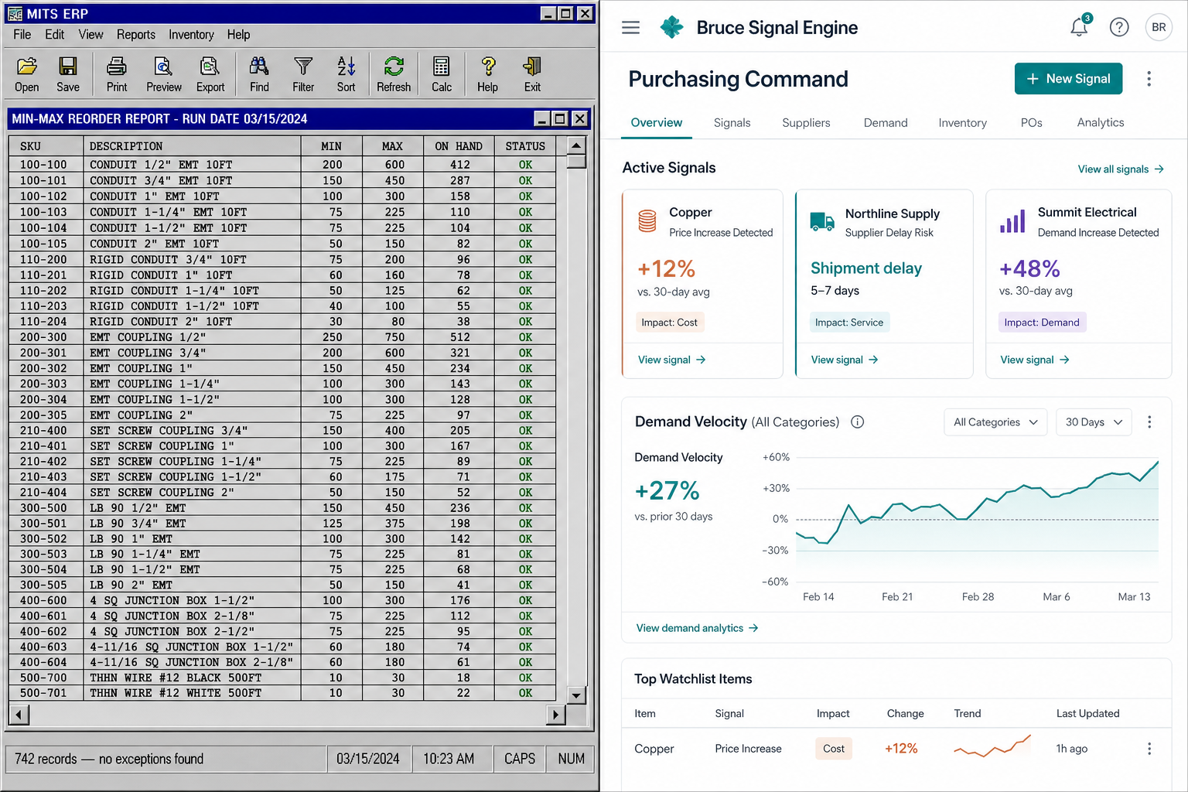Open Copper watchlist row options menu
The height and width of the screenshot is (792, 1188).
[x=1149, y=749]
